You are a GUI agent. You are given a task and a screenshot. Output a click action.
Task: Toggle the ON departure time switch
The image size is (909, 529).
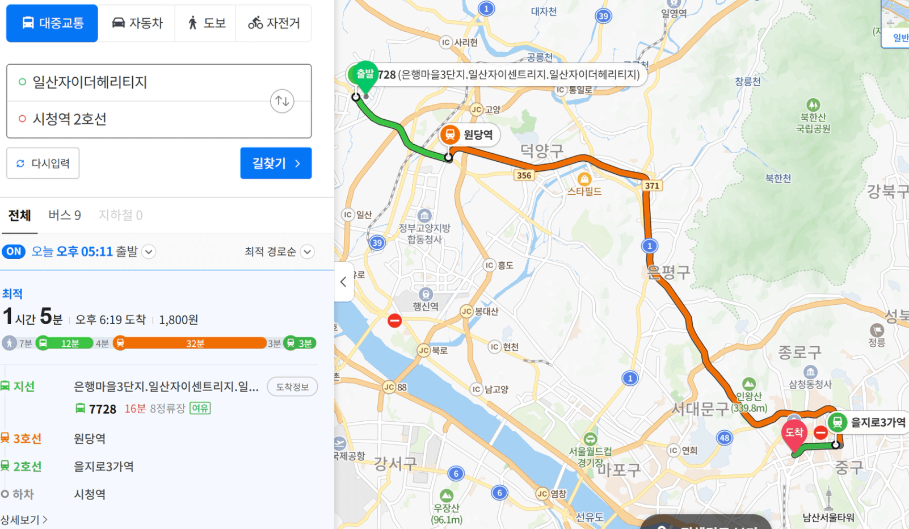(x=14, y=251)
